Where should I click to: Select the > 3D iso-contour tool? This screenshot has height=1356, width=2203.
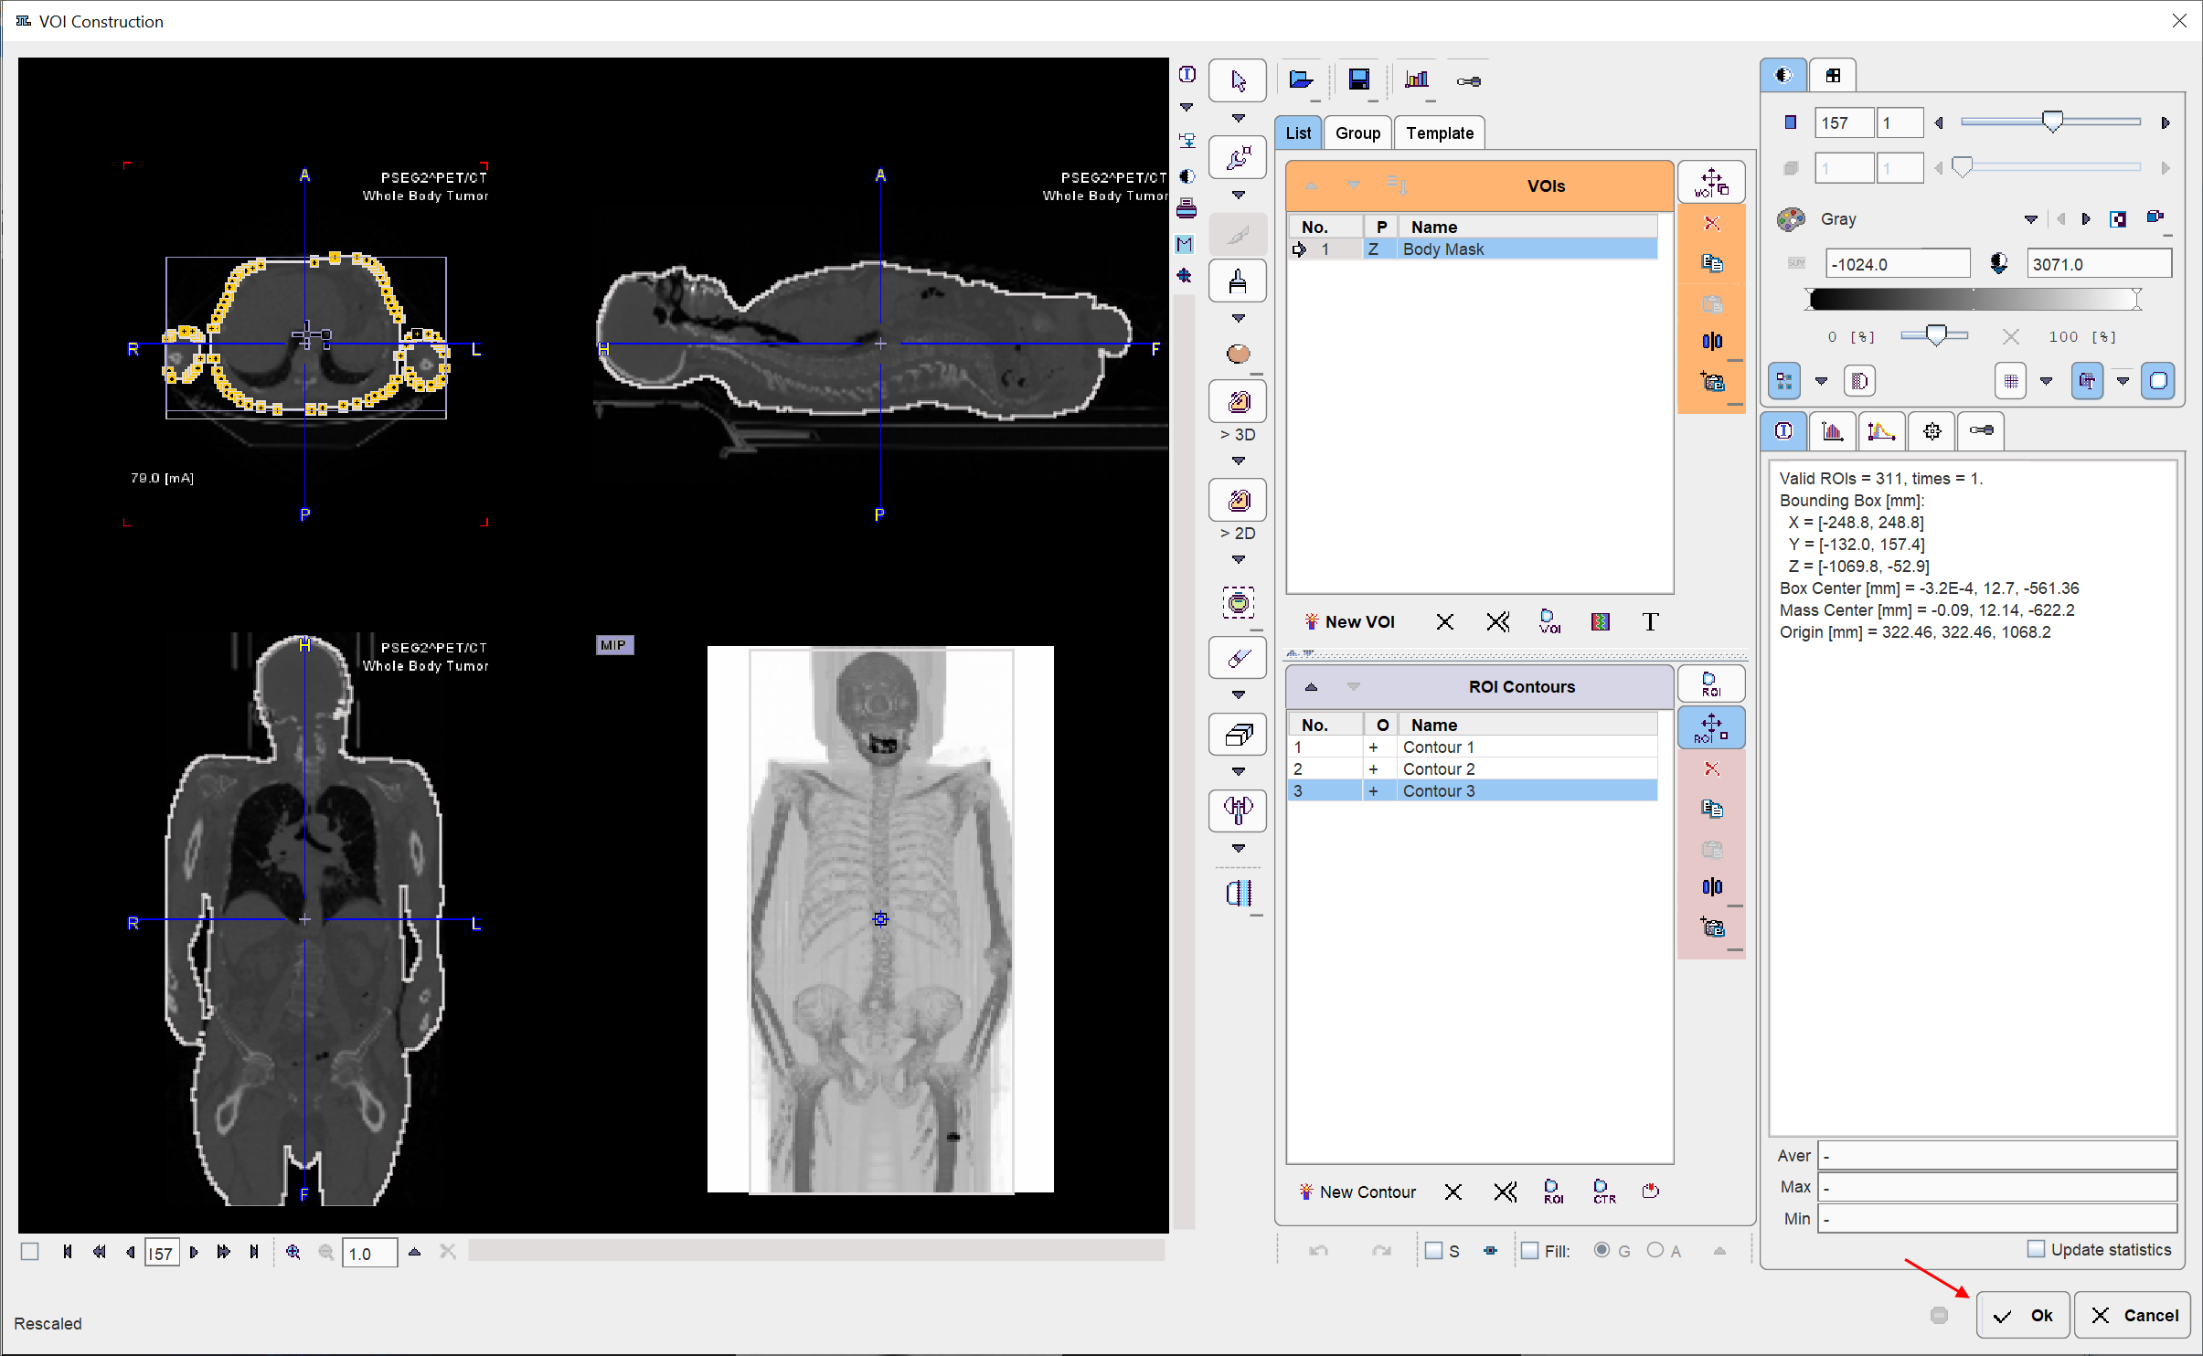[x=1238, y=402]
